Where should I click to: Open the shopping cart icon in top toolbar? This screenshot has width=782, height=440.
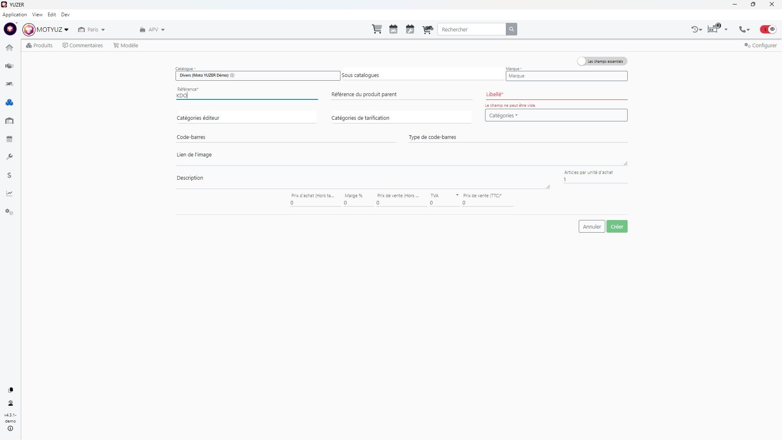[377, 29]
